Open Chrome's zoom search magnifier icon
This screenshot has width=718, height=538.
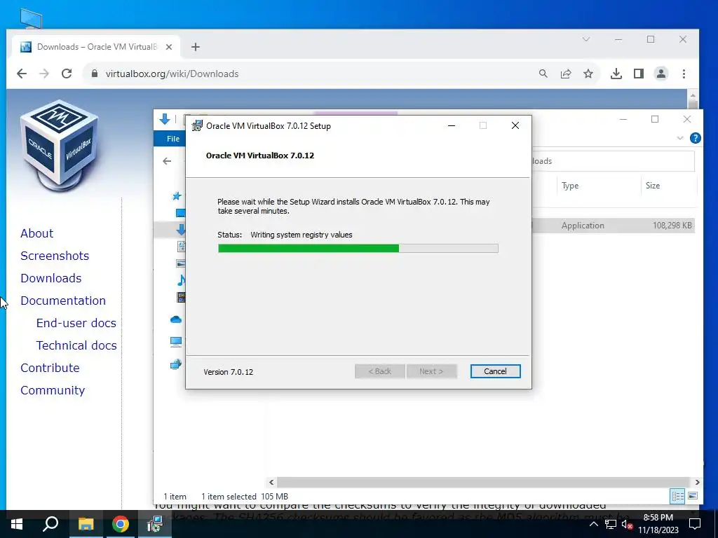tap(543, 74)
